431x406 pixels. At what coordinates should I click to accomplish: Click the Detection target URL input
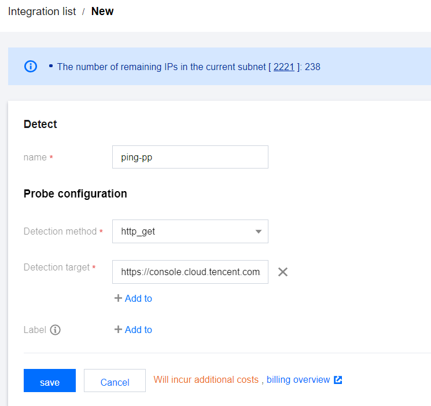tap(190, 272)
